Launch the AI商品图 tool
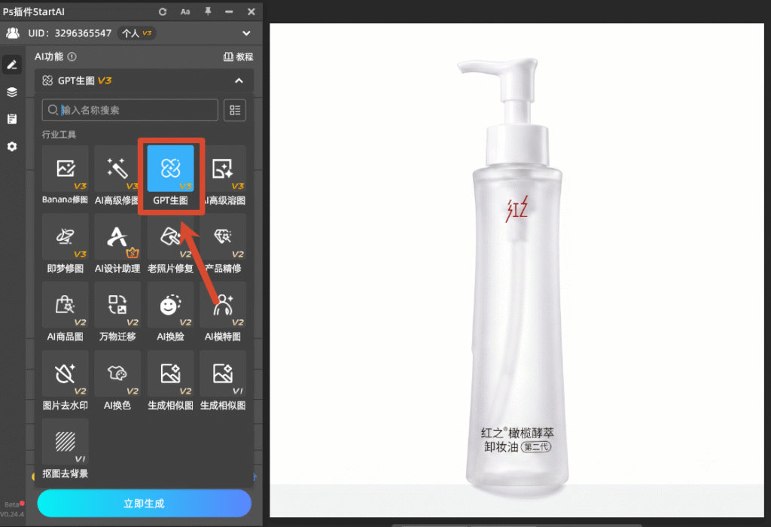The image size is (771, 527). tap(65, 312)
